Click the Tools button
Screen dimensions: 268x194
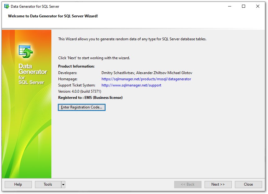(48, 184)
